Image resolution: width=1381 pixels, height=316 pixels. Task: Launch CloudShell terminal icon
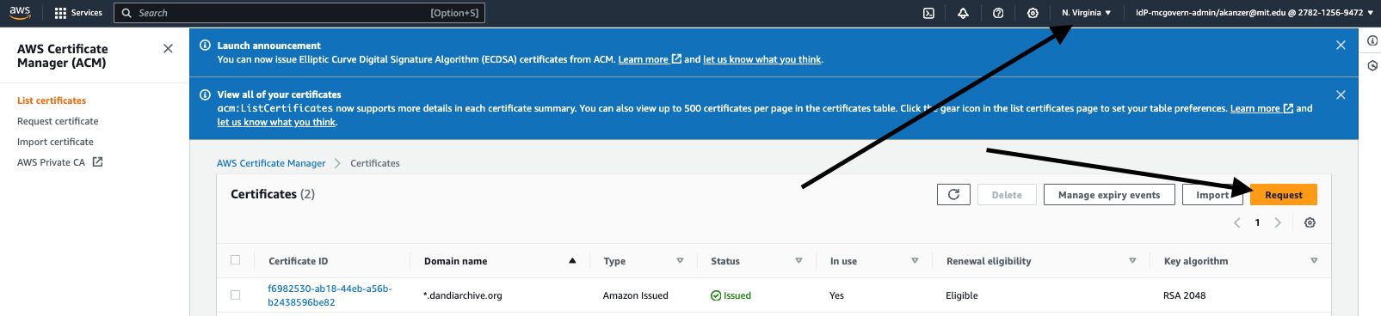coord(928,13)
